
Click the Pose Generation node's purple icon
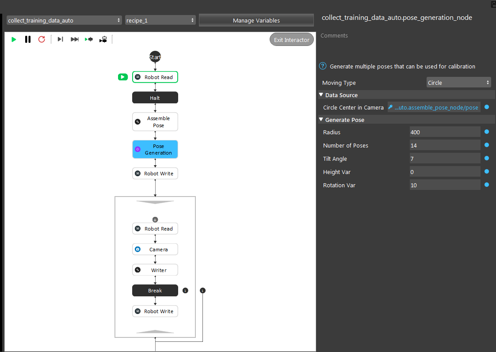tap(137, 149)
